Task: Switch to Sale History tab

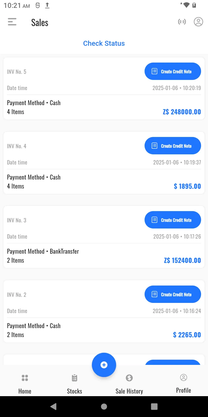Action: click(x=129, y=384)
